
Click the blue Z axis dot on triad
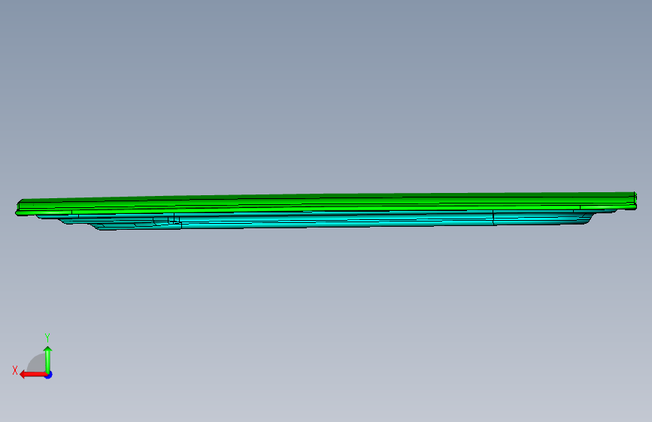pos(49,375)
